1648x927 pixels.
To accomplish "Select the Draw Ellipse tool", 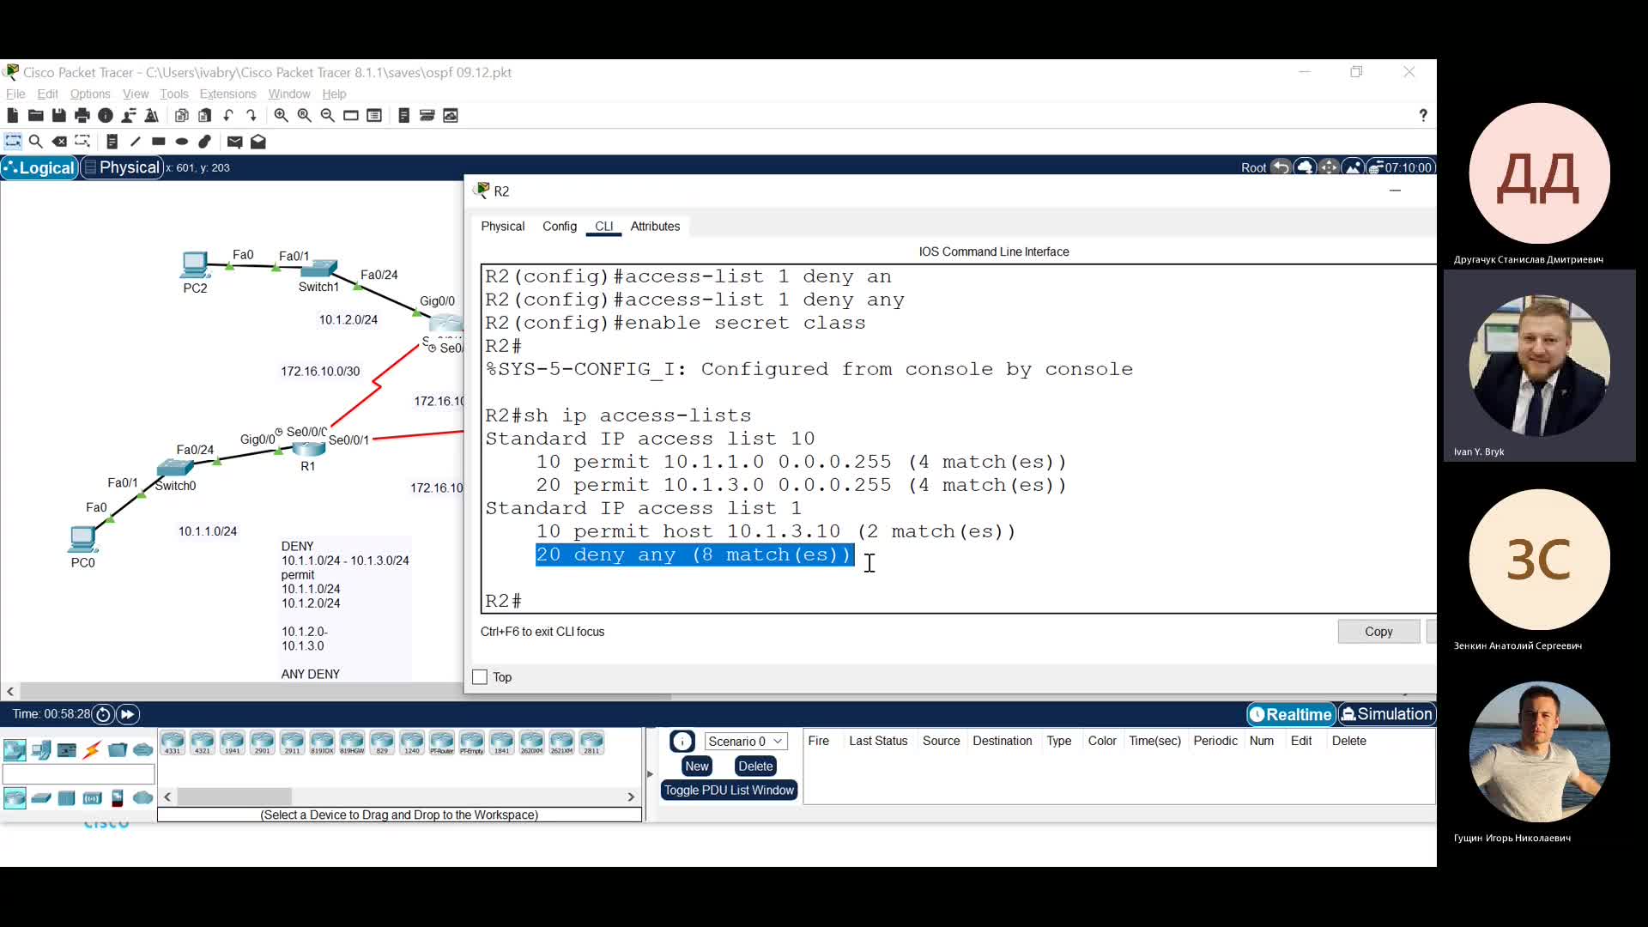I will coord(182,142).
